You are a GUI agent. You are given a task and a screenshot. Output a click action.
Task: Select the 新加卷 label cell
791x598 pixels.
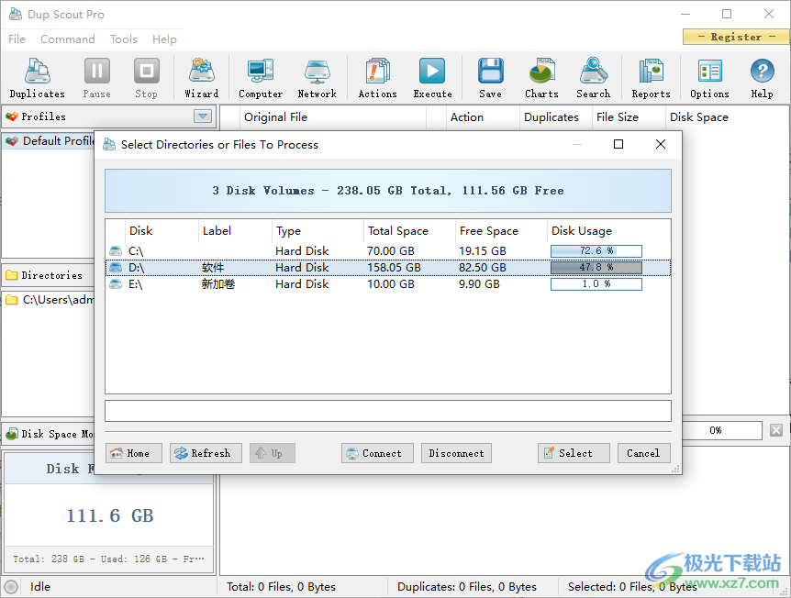click(x=218, y=284)
